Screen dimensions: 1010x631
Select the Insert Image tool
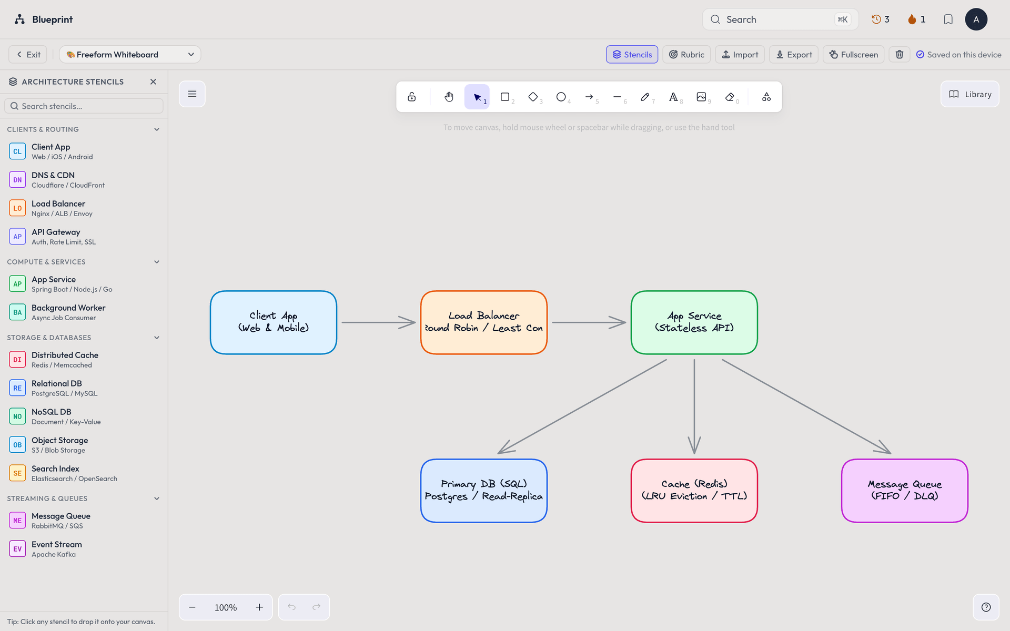pyautogui.click(x=701, y=97)
